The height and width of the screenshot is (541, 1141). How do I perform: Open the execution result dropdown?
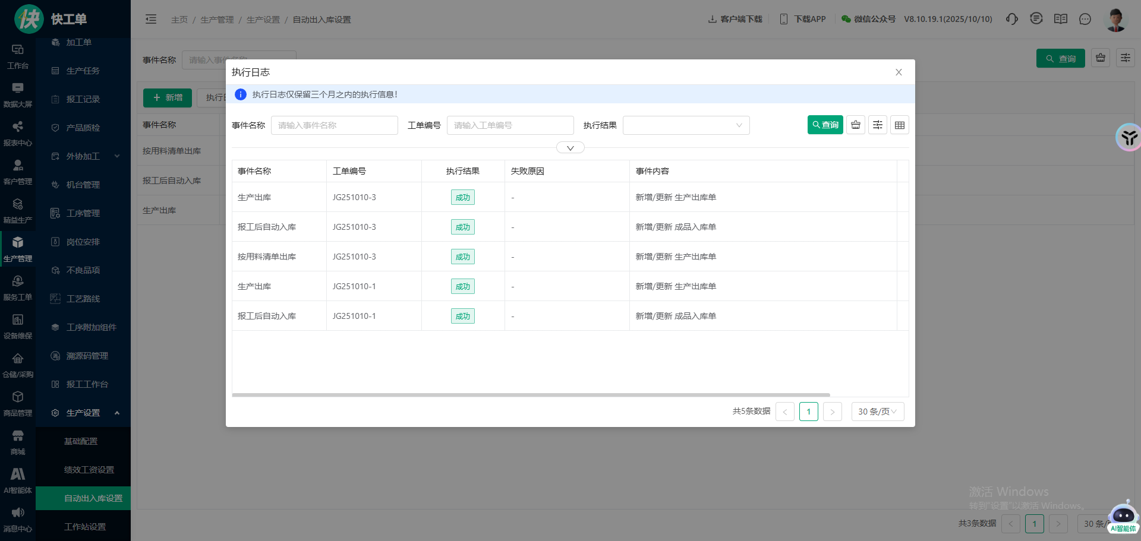686,125
